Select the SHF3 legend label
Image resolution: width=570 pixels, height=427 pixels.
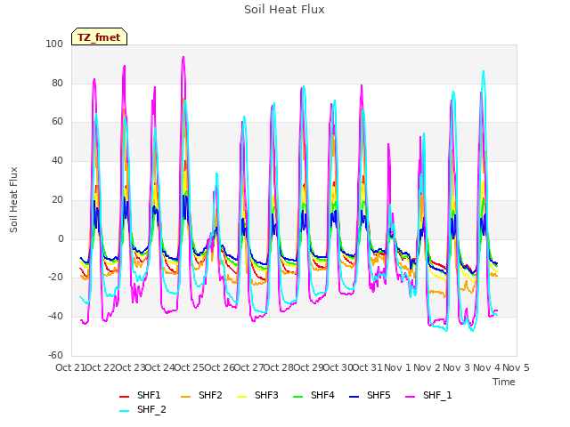pyautogui.click(x=266, y=395)
